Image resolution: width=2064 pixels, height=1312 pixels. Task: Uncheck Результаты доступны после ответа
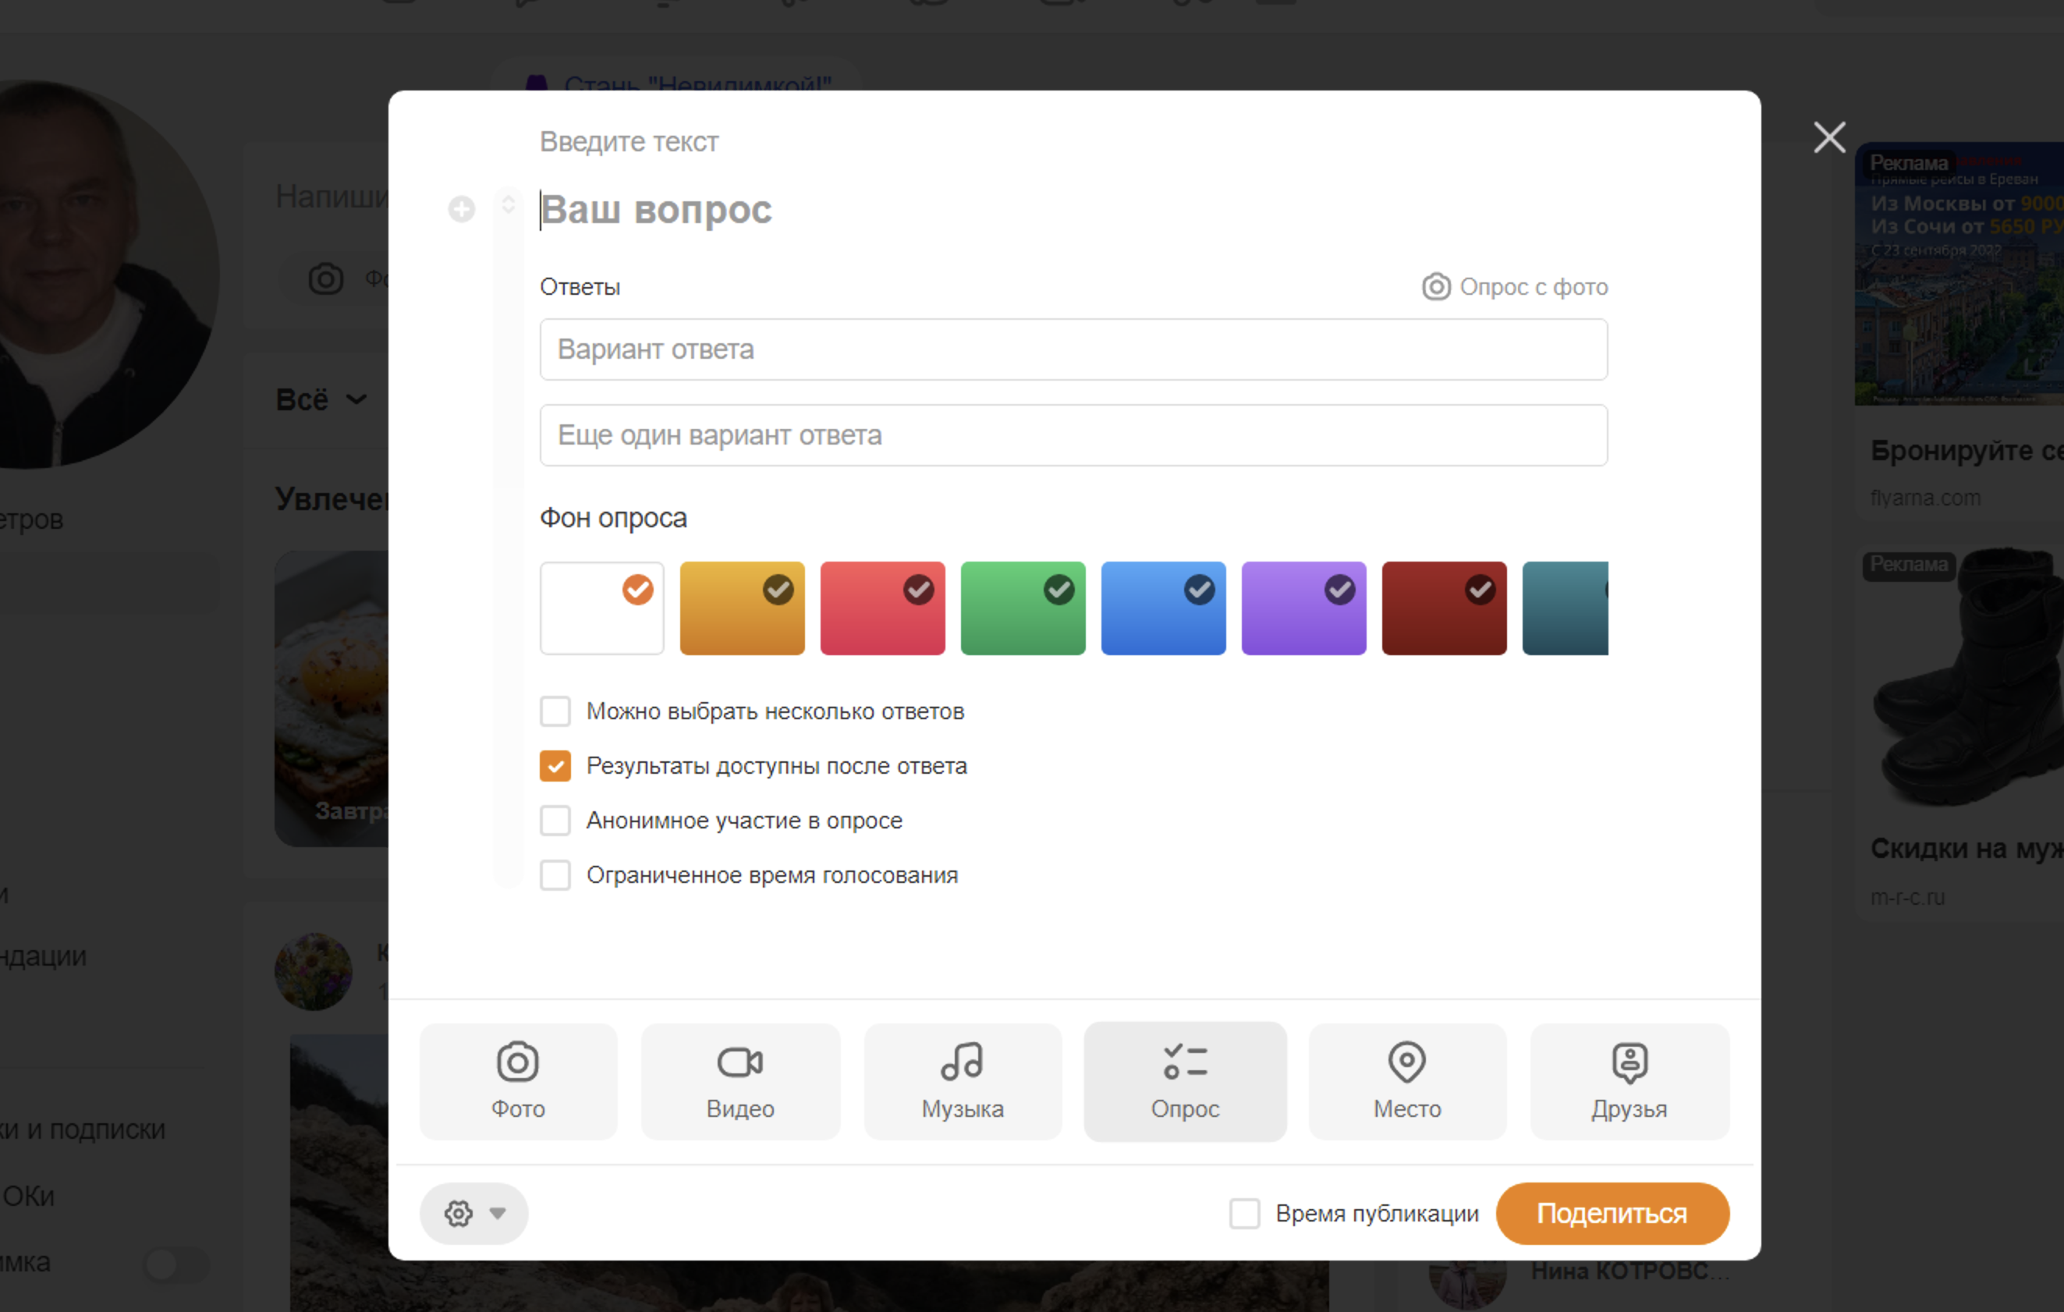[555, 765]
